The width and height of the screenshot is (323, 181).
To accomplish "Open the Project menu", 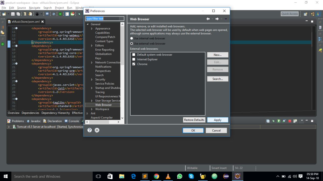I will click(59, 8).
